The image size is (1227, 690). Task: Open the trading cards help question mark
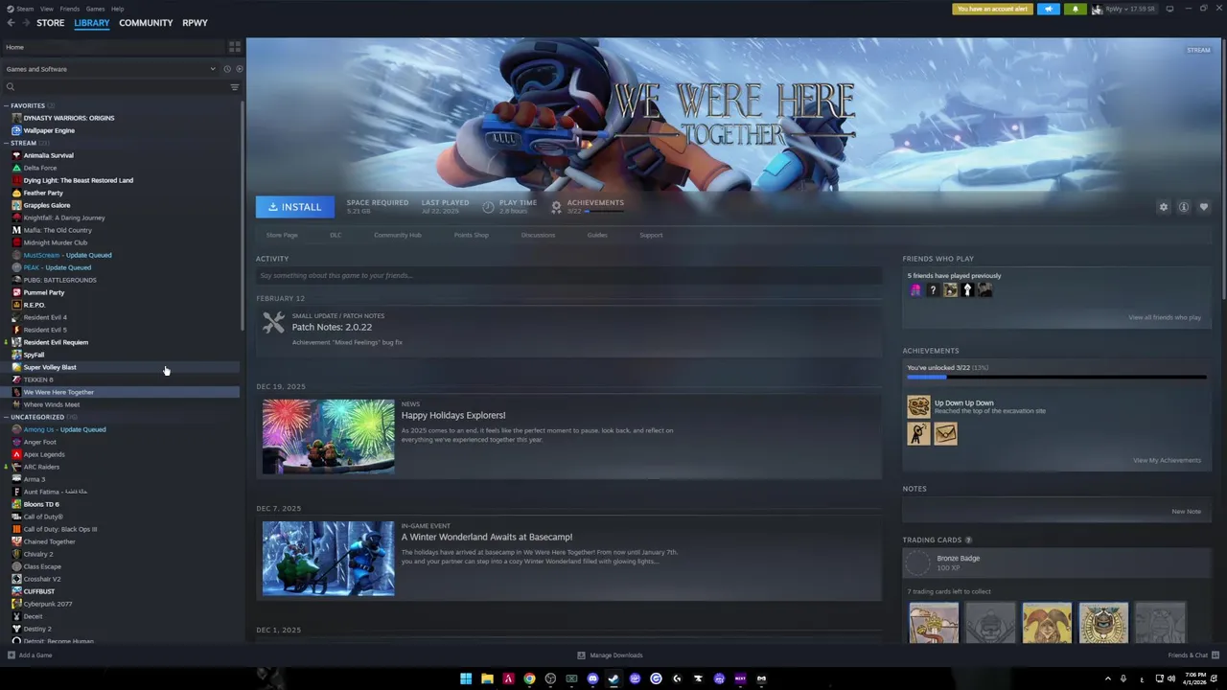pyautogui.click(x=968, y=540)
